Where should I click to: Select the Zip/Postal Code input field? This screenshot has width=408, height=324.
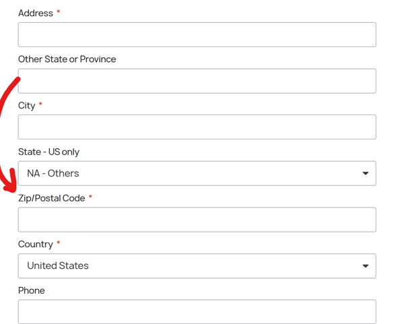click(197, 220)
